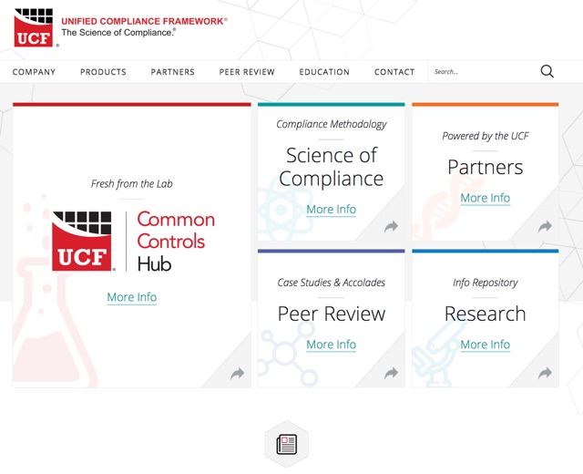Viewport: 583px width, 474px height.
Task: Click the search magnifier icon
Action: 547,71
